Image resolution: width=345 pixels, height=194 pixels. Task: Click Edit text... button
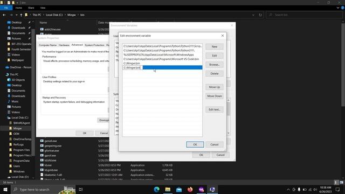[x=215, y=109]
